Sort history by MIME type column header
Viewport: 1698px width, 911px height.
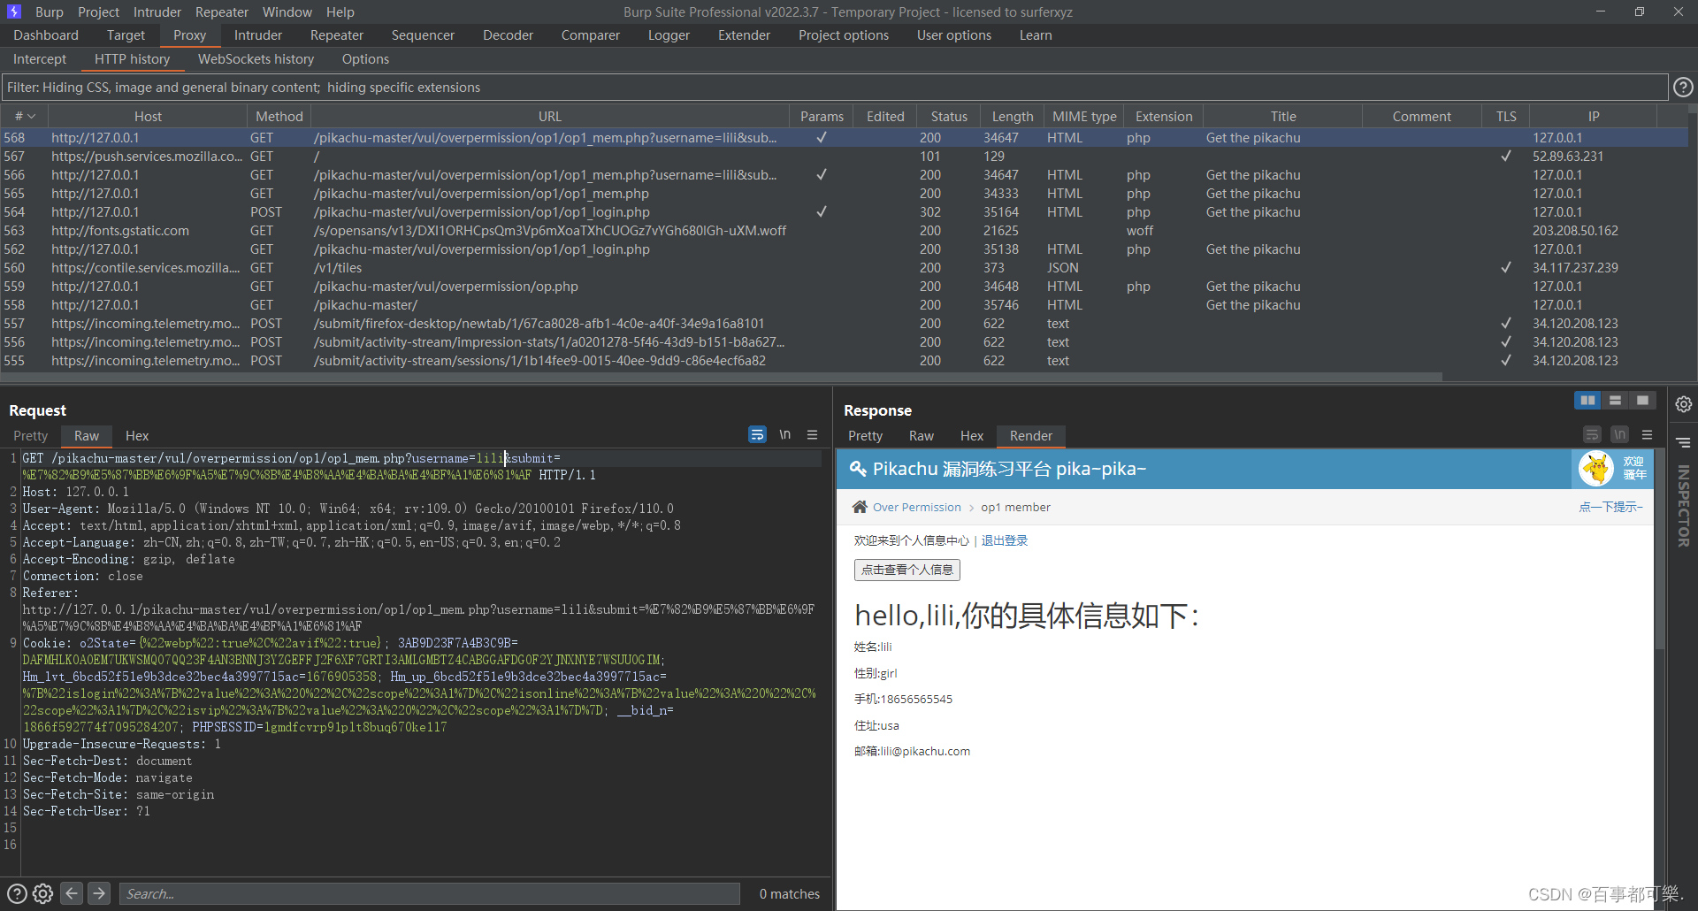point(1084,117)
